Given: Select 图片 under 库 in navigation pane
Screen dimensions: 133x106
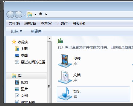Looking at the screenshot, I should click(24, 89).
